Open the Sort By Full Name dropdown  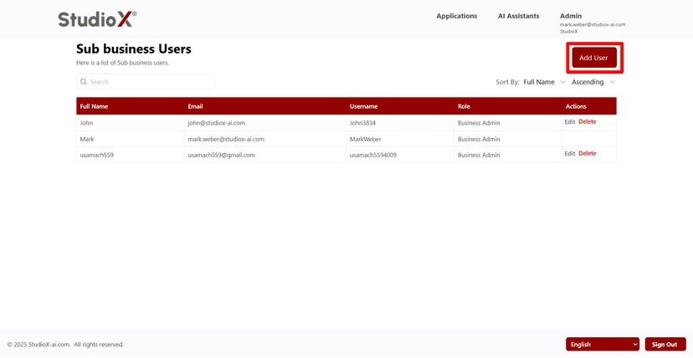click(x=544, y=82)
